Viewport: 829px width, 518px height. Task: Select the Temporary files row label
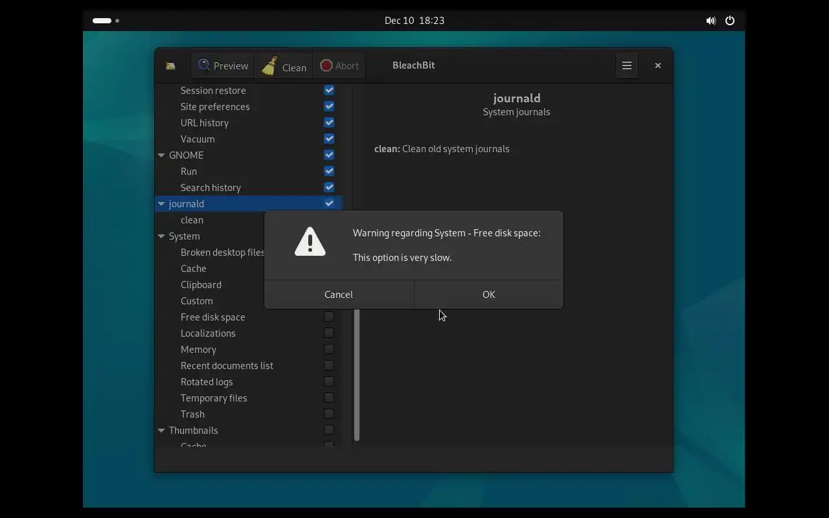pyautogui.click(x=214, y=398)
